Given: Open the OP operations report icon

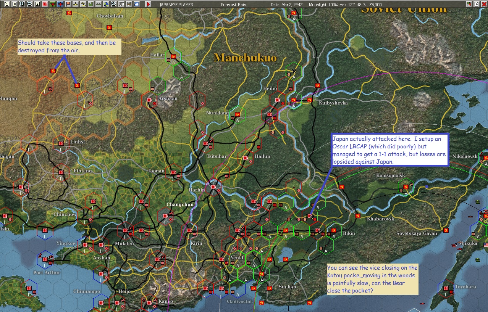Looking at the screenshot, I should tap(121, 4).
